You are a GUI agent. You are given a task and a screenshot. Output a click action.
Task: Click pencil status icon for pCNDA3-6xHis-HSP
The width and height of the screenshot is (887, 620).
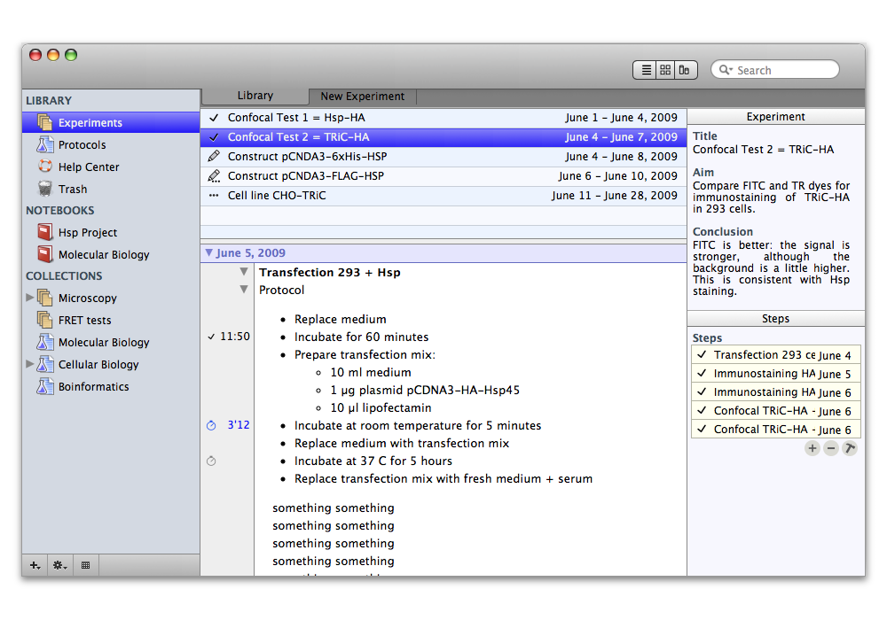click(x=214, y=156)
